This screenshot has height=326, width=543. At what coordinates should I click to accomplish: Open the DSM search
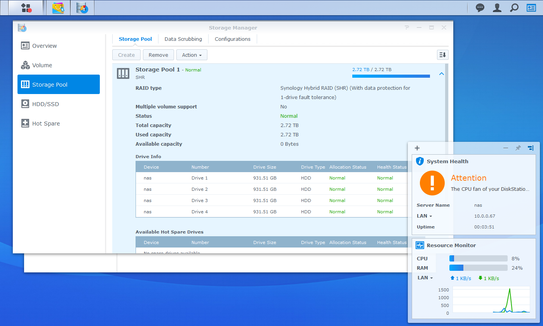(514, 7)
